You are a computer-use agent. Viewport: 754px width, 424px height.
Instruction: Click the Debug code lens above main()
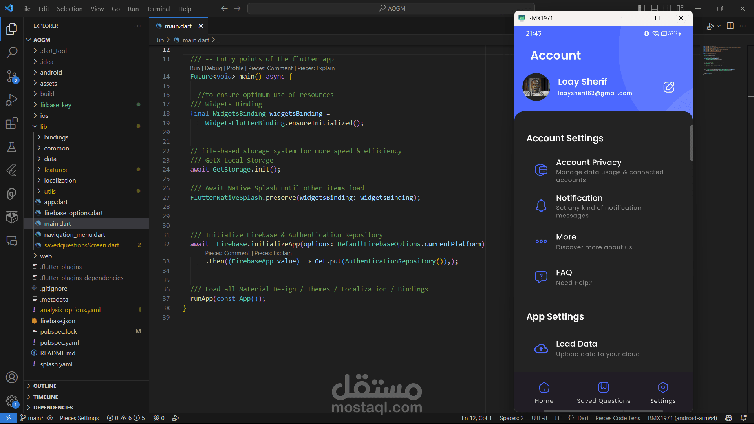coord(213,68)
